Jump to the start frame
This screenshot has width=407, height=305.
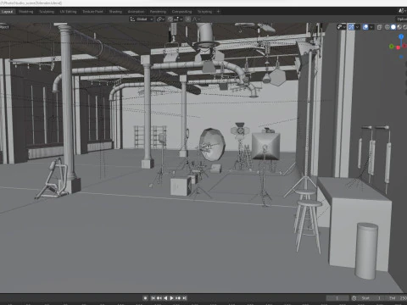pyautogui.click(x=153, y=298)
